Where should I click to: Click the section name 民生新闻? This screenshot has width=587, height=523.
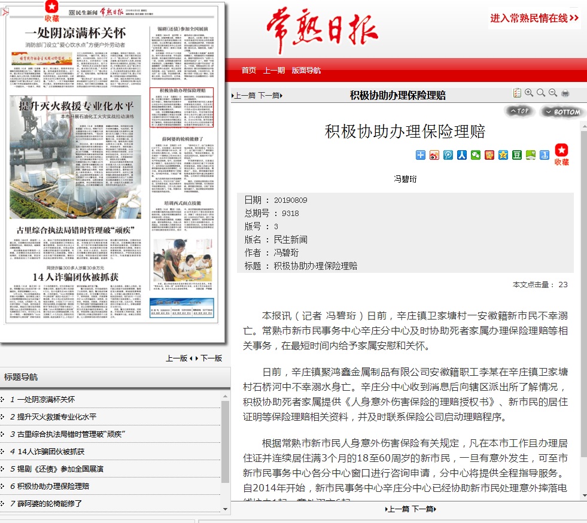point(290,239)
